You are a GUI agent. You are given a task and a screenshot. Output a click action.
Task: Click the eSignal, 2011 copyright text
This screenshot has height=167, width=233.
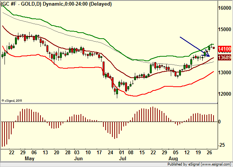point(12,101)
